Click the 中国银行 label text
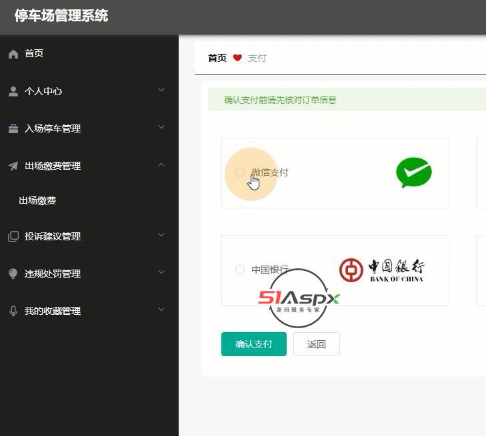The height and width of the screenshot is (436, 486). tap(270, 270)
